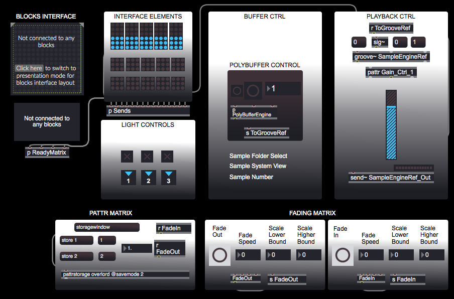Toggle the X box above light button 1
454x299 pixels.
click(x=127, y=157)
